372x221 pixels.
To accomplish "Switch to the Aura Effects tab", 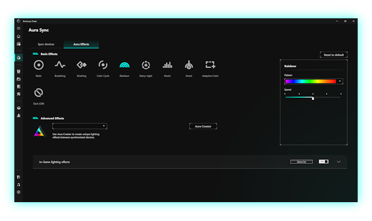I will 81,44.
